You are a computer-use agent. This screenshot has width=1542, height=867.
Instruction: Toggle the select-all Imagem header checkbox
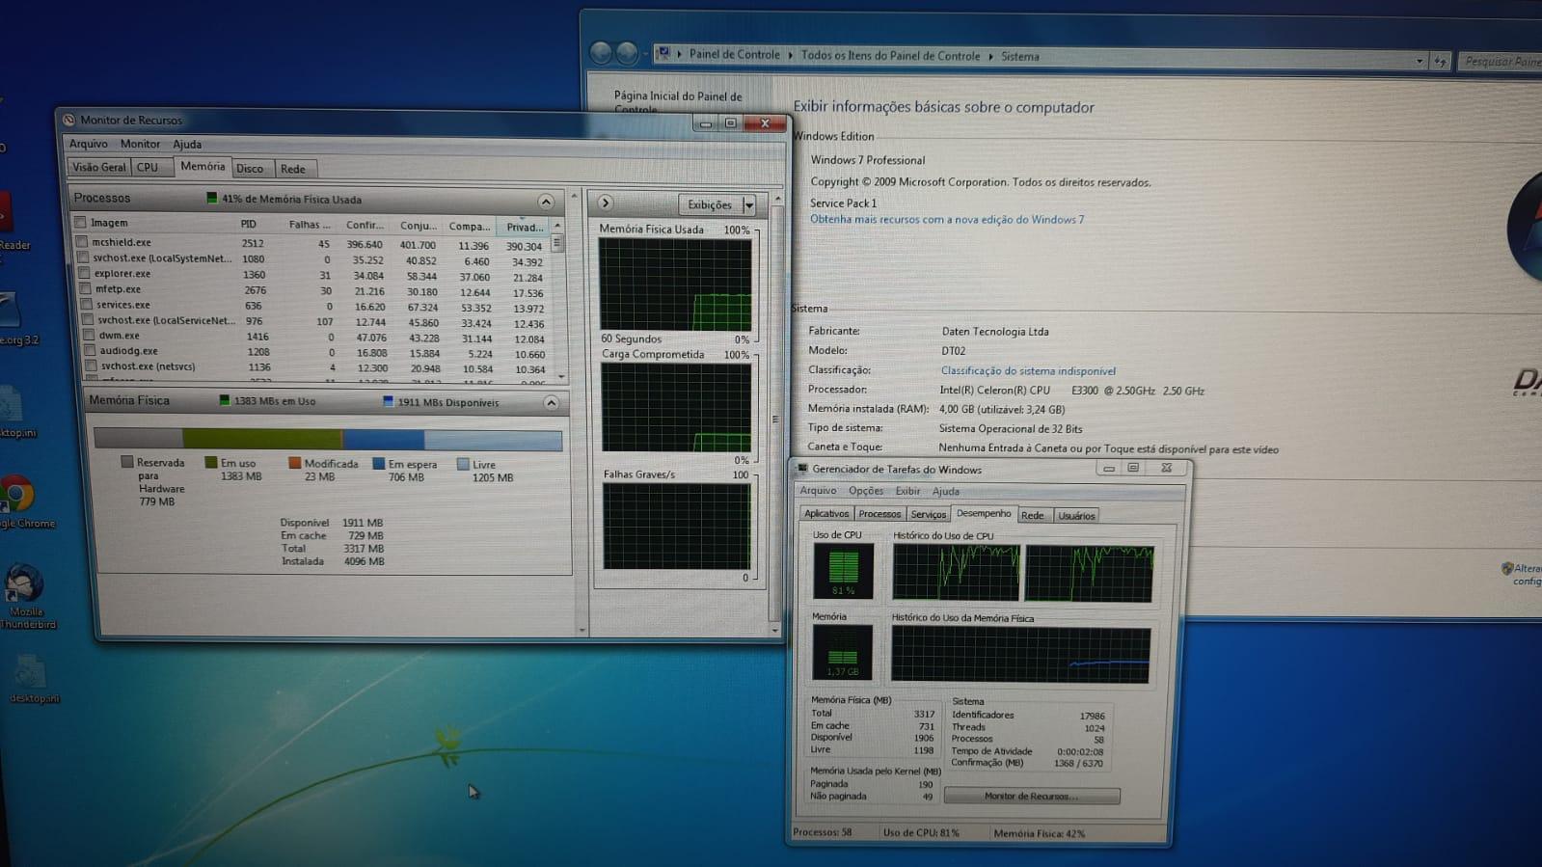tap(80, 223)
